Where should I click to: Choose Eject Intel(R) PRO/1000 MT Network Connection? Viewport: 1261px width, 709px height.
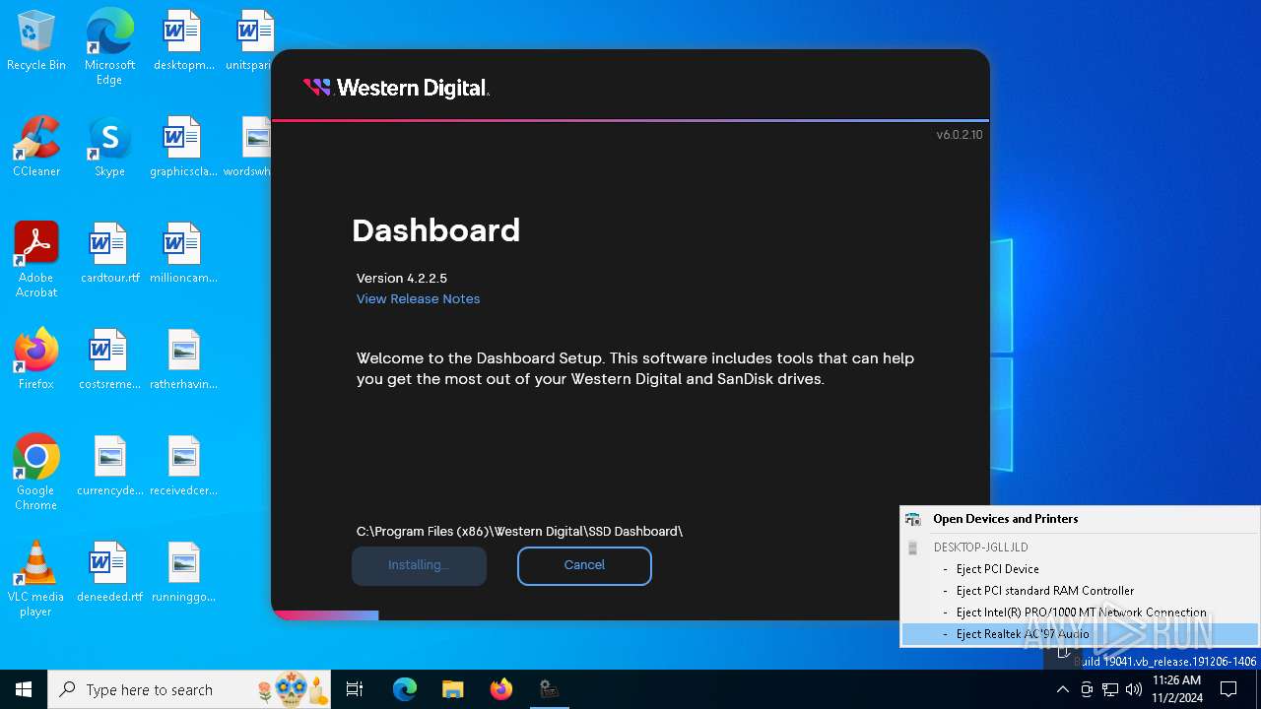point(1081,612)
